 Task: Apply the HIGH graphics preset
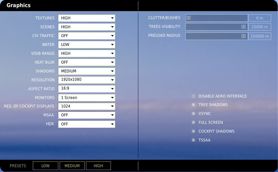click(98, 166)
